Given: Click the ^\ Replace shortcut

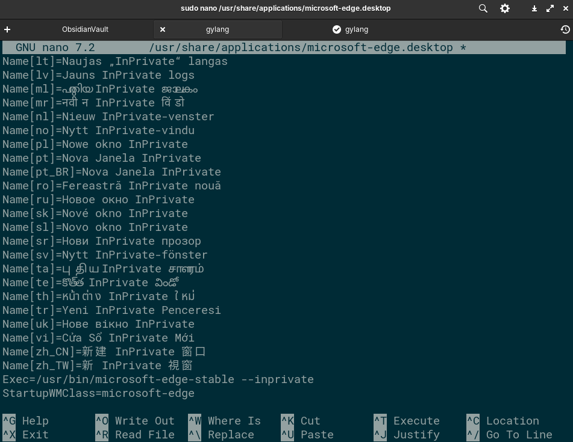Looking at the screenshot, I should pos(221,435).
